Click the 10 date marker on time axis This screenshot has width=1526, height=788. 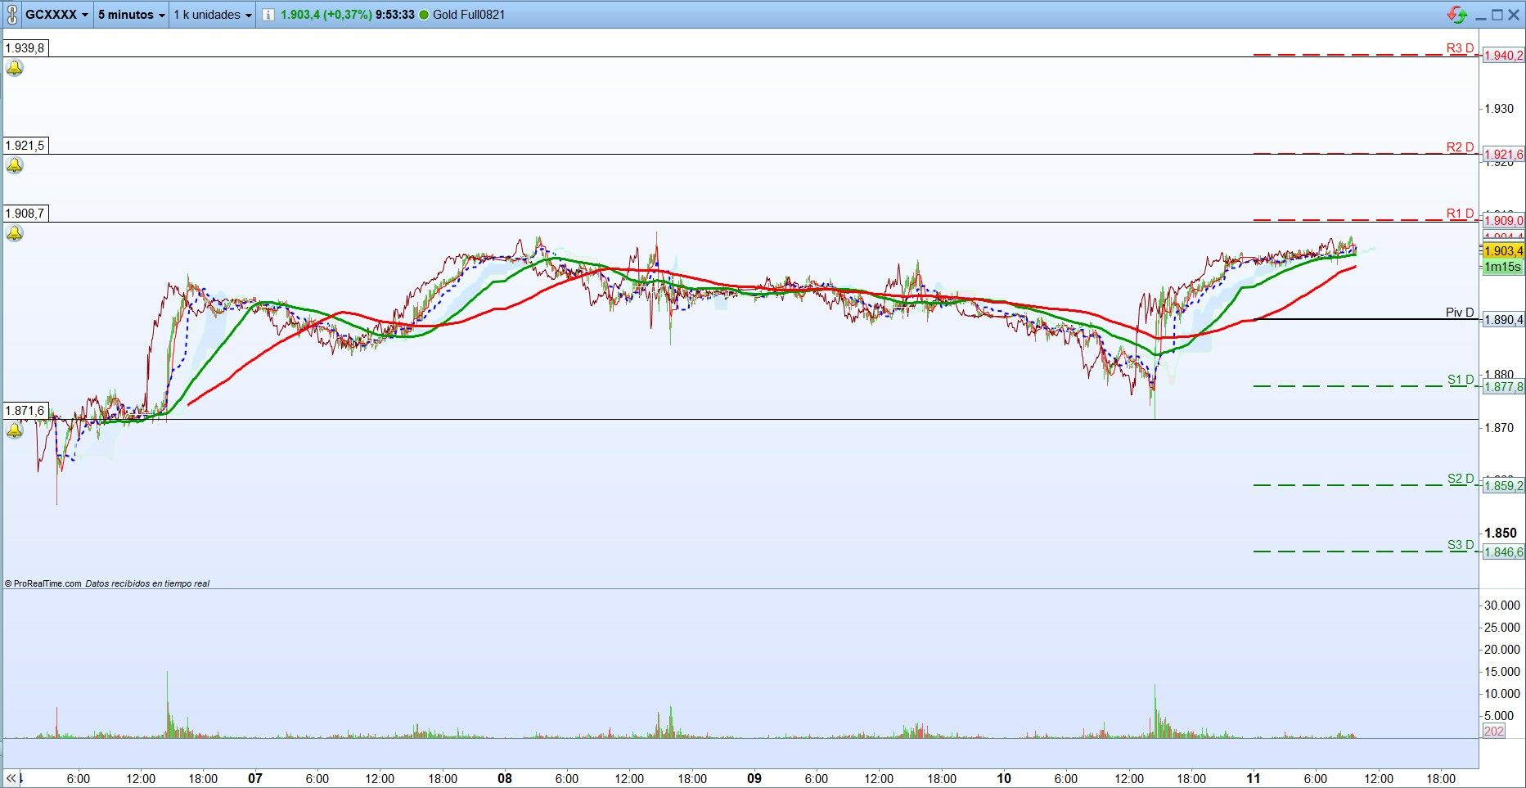coord(1004,778)
